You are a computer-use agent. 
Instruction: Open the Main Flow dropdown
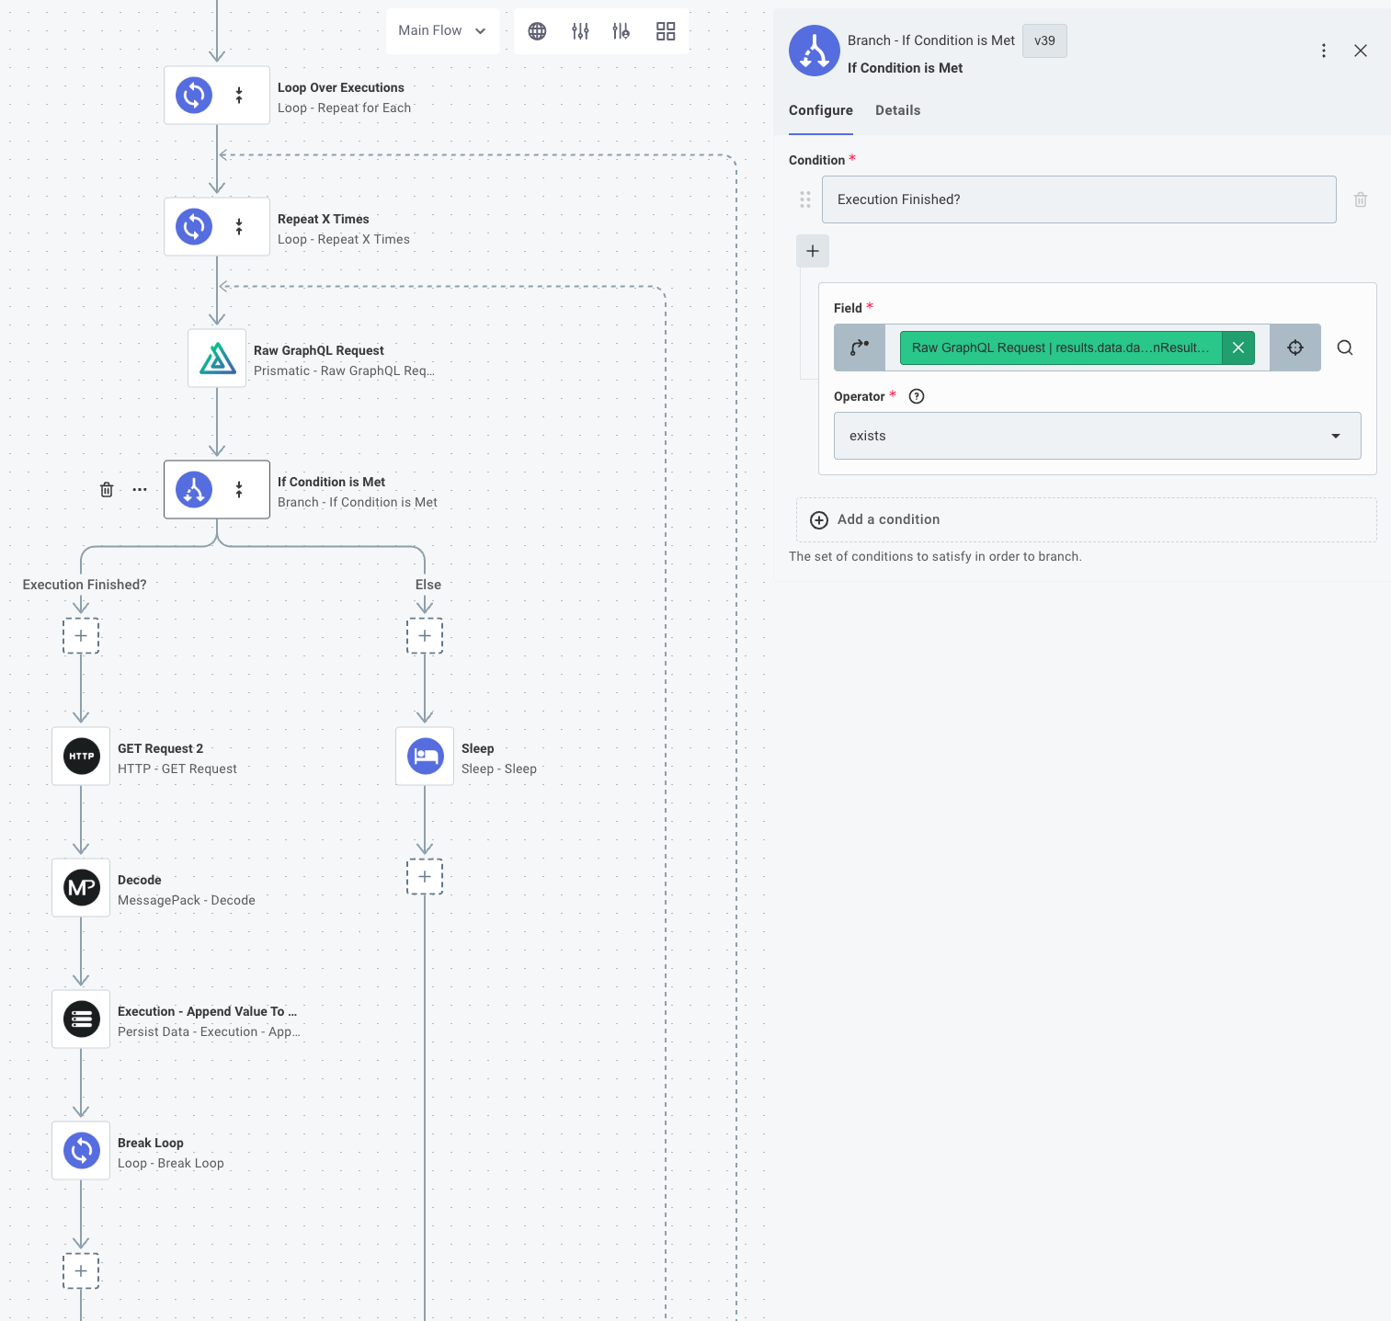click(x=442, y=31)
